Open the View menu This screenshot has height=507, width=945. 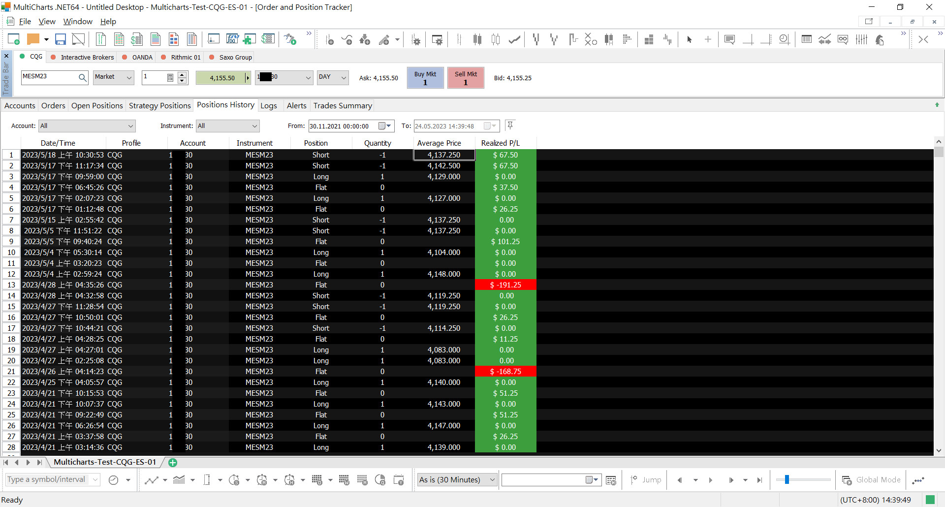pos(47,21)
